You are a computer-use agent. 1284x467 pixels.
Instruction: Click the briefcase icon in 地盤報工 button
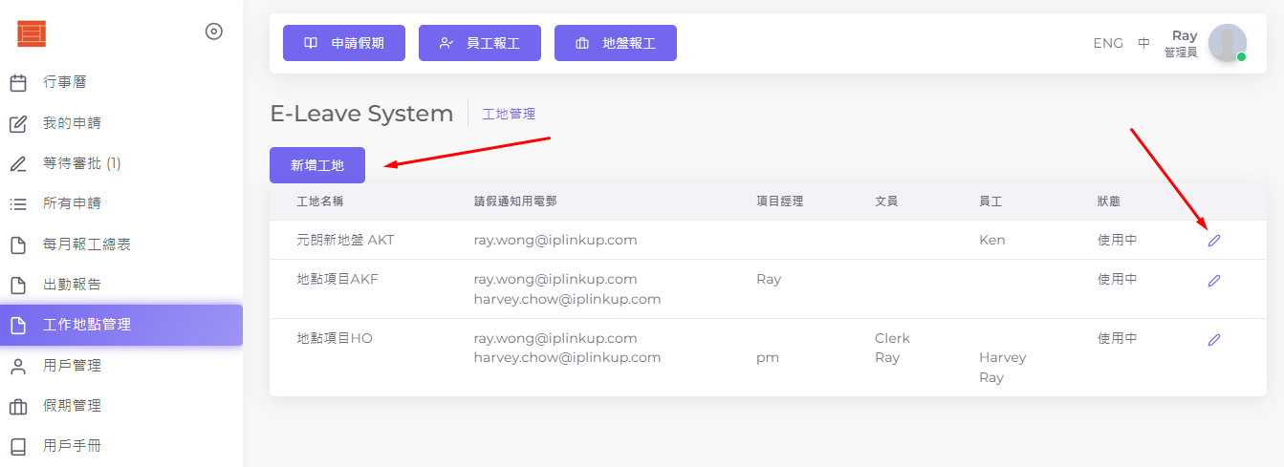tap(582, 43)
